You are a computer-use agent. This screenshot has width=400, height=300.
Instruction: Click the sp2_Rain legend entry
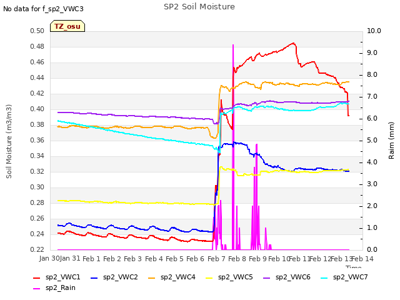click(x=54, y=287)
